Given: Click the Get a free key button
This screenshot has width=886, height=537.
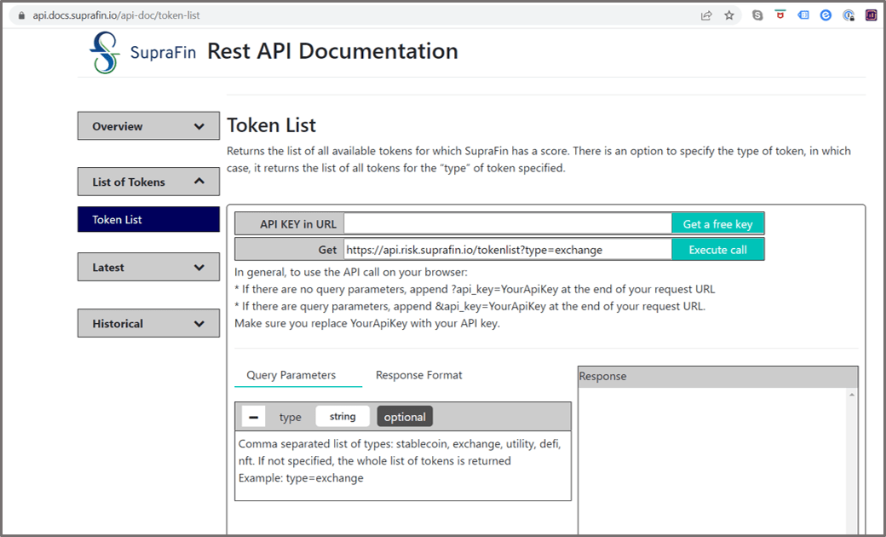Looking at the screenshot, I should pyautogui.click(x=717, y=224).
